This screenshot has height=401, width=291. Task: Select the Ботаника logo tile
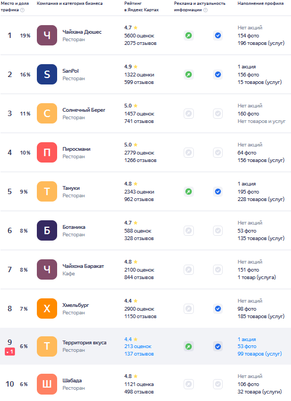pyautogui.click(x=47, y=230)
